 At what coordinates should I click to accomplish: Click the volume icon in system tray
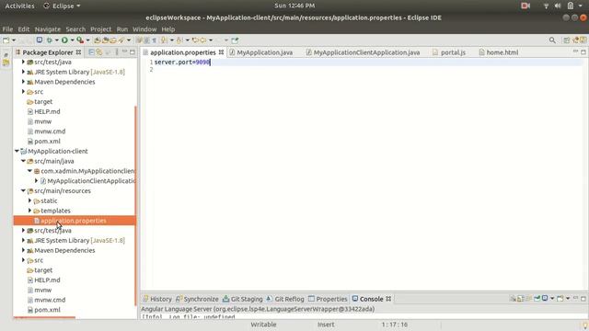coord(558,6)
